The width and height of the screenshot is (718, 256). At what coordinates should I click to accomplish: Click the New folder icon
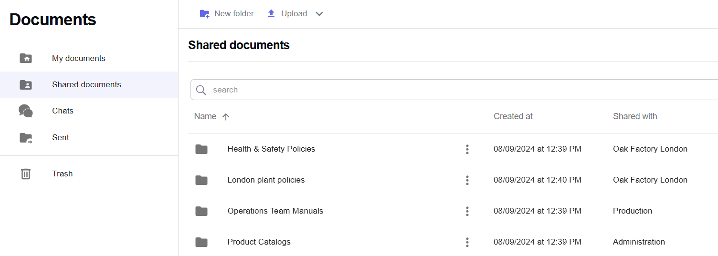tap(204, 14)
